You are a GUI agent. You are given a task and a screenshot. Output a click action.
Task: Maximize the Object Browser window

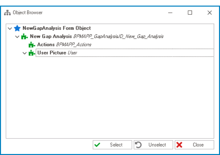tap(190, 13)
